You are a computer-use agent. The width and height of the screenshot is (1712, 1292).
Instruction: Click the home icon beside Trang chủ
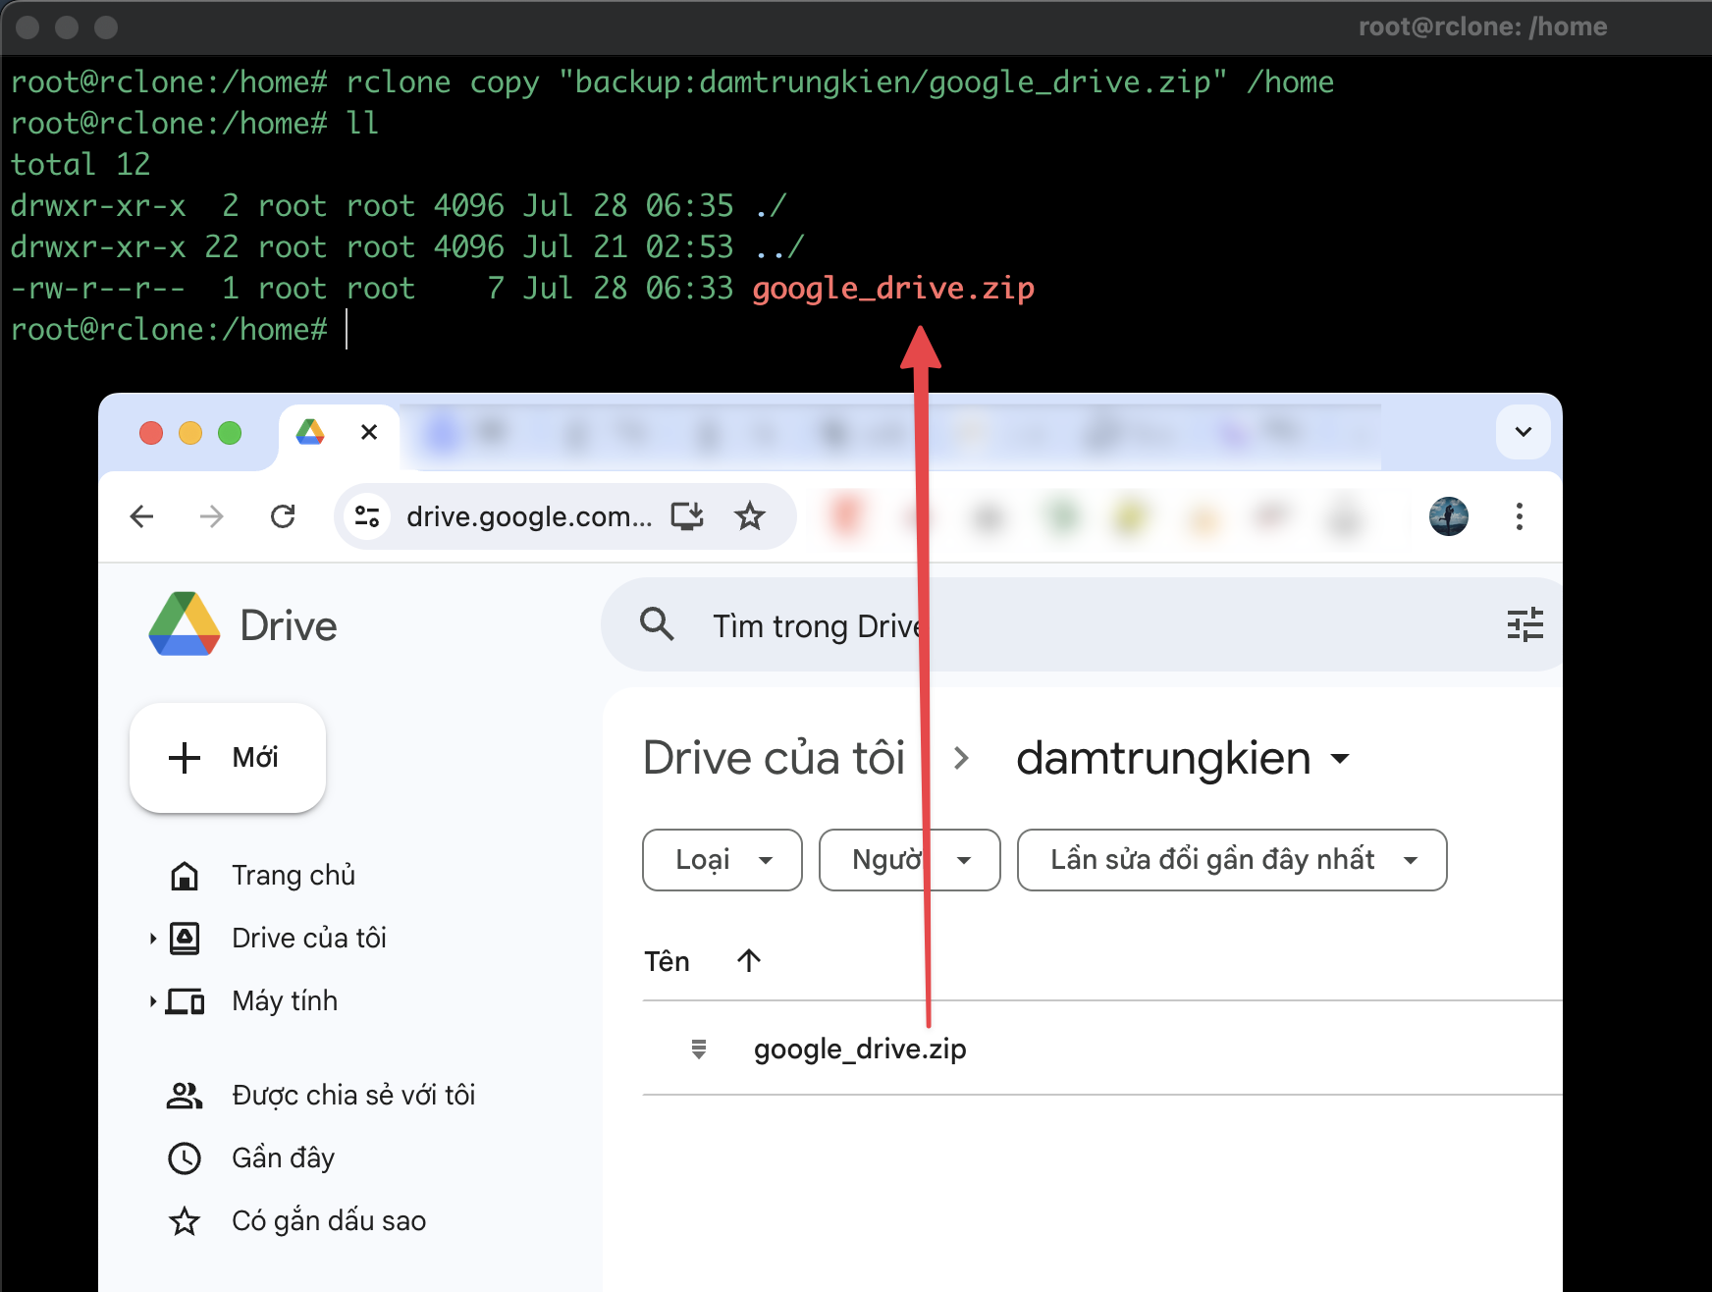[185, 876]
